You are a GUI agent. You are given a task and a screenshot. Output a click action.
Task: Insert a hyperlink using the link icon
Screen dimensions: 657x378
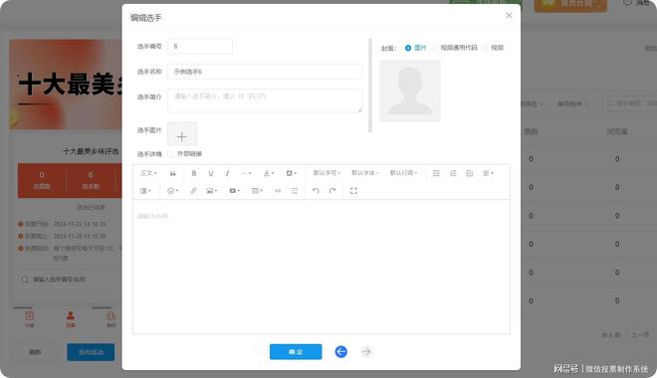click(x=193, y=191)
